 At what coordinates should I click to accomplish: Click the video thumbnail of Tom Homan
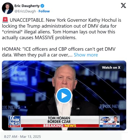point(64,96)
